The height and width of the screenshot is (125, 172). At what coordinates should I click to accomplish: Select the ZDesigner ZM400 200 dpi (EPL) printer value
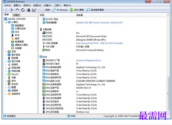tap(91, 40)
